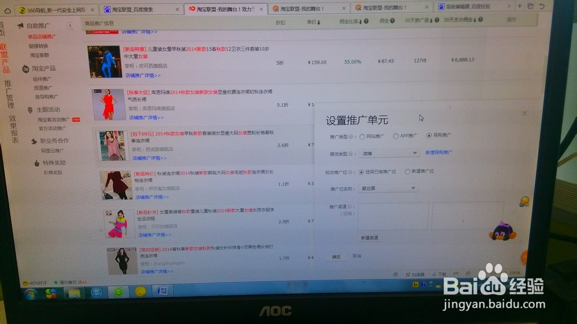Open 店铺推广详情 link for 皮可西旗舰店
The image size is (577, 324).
(x=143, y=76)
